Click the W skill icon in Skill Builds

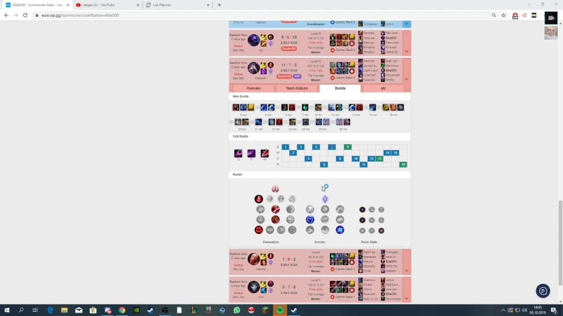click(x=264, y=153)
